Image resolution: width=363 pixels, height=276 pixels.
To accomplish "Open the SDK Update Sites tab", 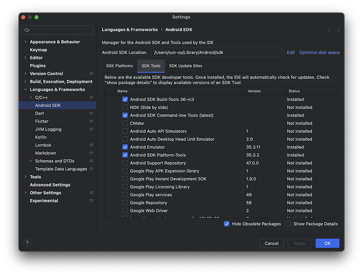I will click(185, 65).
